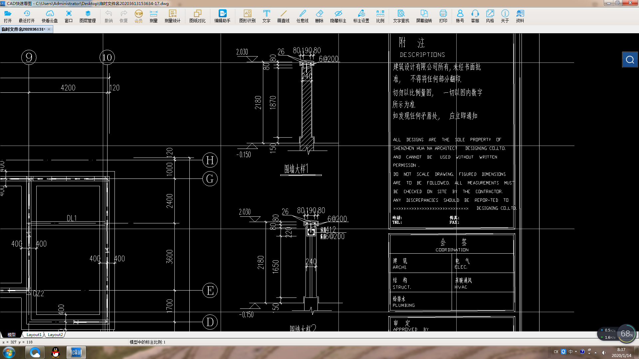Select the 画直线 draw line tool

[x=283, y=16]
